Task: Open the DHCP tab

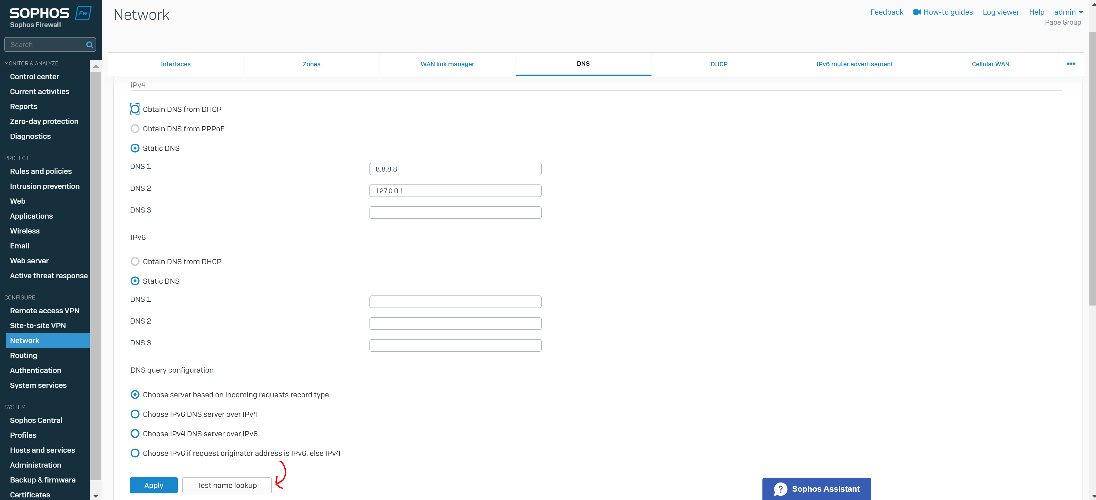Action: (x=719, y=64)
